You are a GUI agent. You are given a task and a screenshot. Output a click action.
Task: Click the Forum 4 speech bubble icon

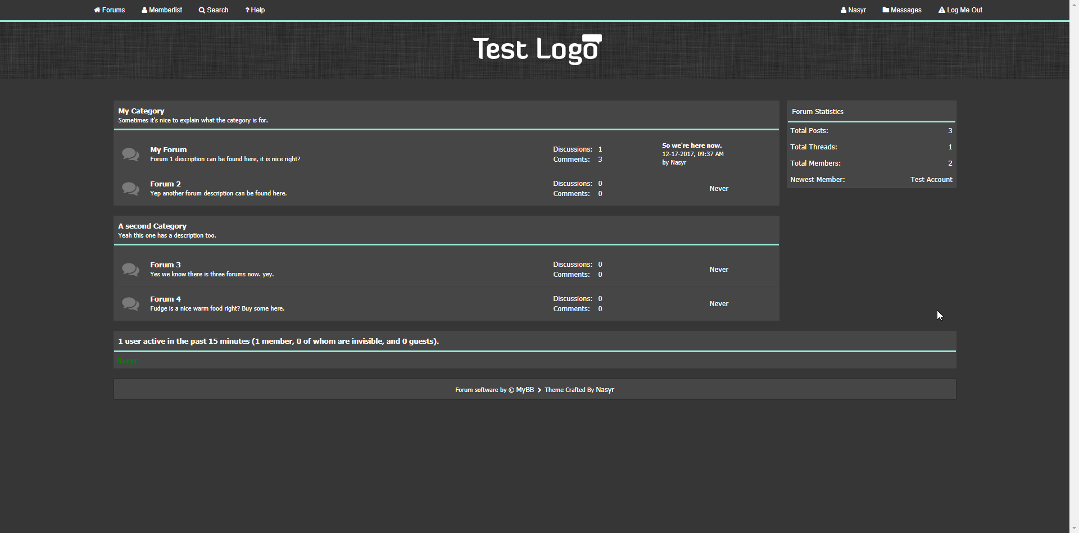[x=130, y=304]
